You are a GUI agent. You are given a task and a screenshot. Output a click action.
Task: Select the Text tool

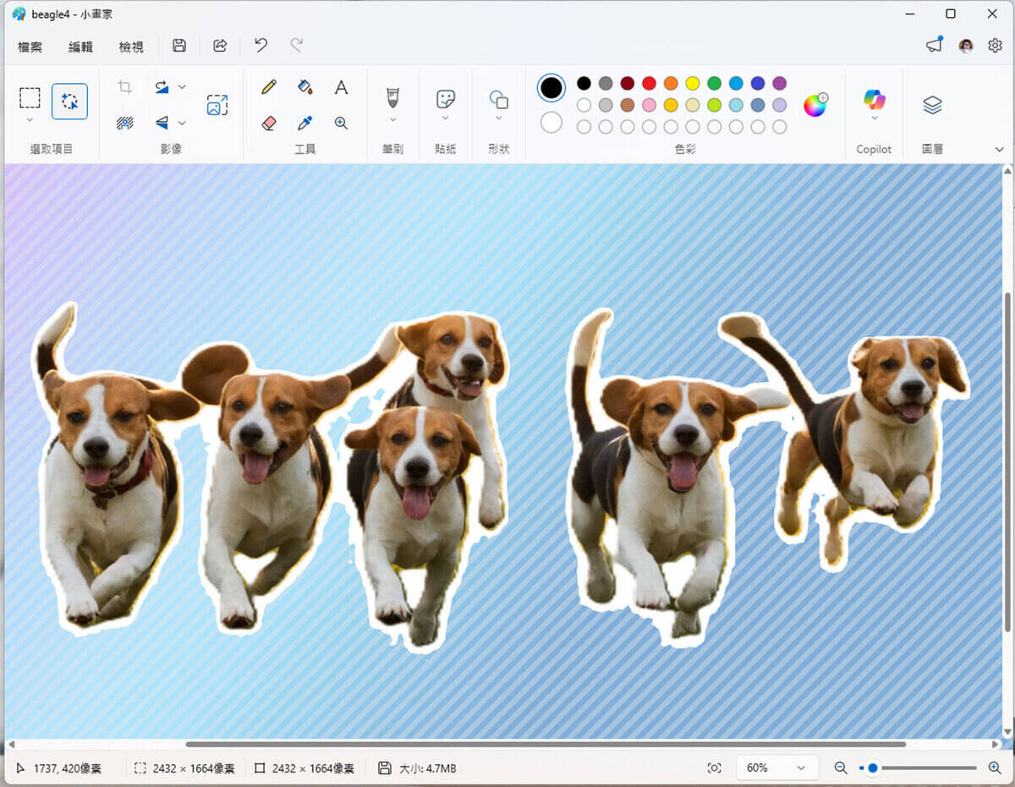click(x=341, y=87)
